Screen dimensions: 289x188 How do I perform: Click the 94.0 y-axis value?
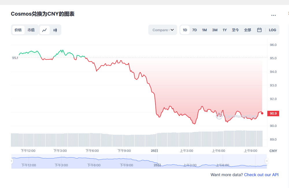tap(273, 72)
